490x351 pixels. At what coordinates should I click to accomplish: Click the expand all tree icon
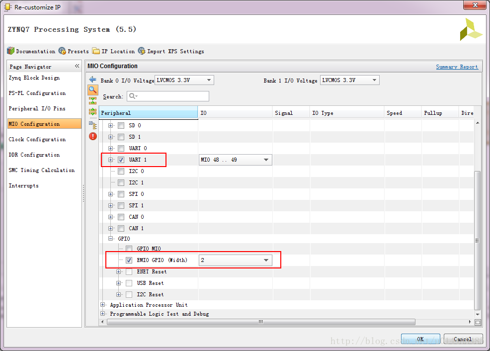point(93,111)
